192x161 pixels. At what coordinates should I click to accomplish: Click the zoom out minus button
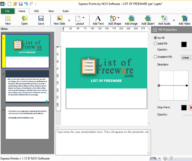[x=165, y=158]
